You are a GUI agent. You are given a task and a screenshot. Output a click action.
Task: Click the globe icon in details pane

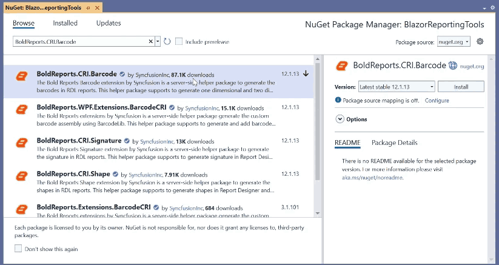tap(453, 65)
